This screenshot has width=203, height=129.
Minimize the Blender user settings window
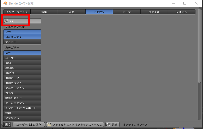(173, 3)
